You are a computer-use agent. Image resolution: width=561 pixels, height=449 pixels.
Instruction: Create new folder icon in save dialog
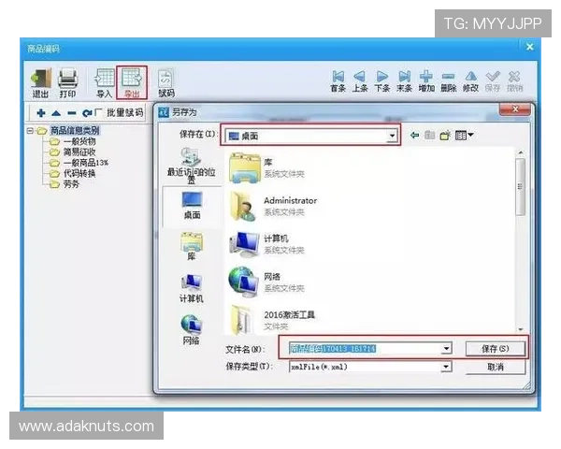pos(445,136)
